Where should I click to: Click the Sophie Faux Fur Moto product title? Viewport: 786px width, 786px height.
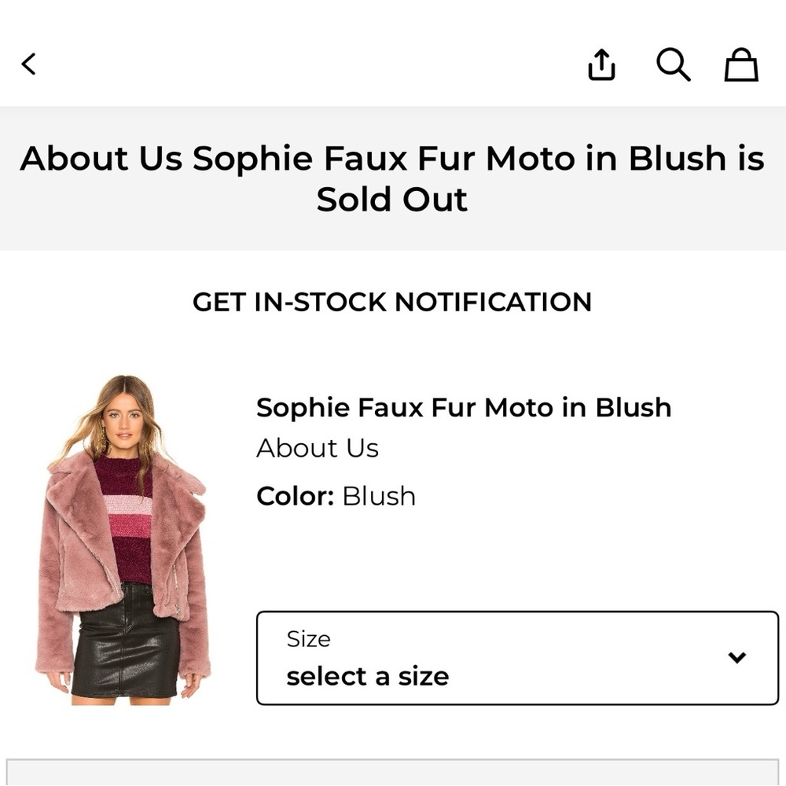click(x=463, y=407)
